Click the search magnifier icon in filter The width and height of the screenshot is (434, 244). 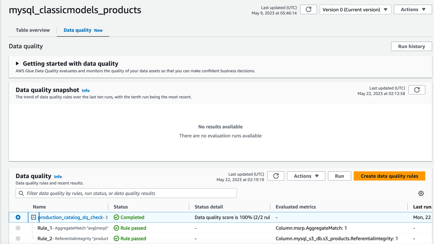[x=21, y=193]
